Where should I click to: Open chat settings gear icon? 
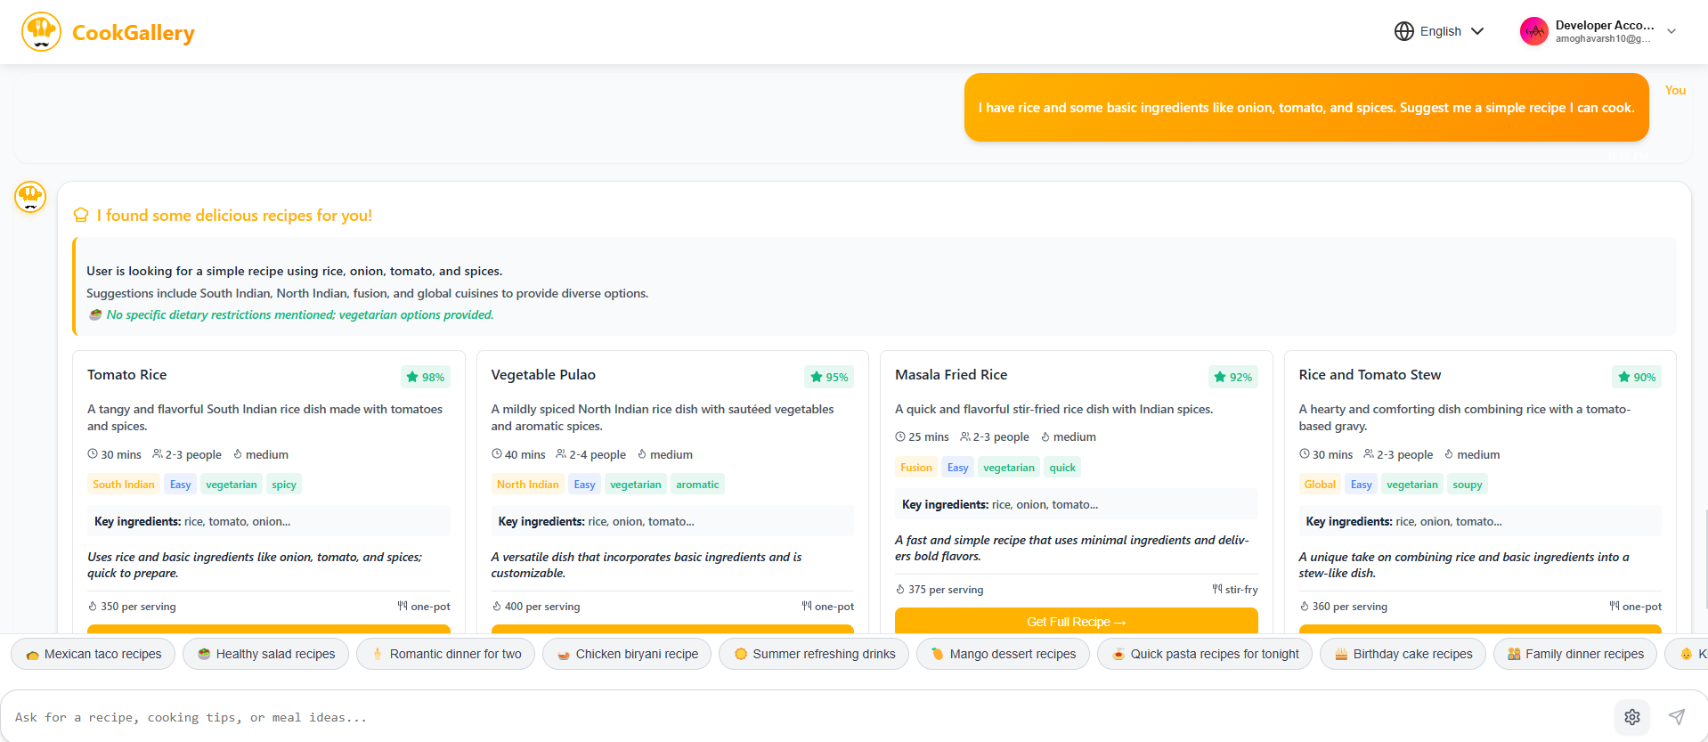[1631, 717]
